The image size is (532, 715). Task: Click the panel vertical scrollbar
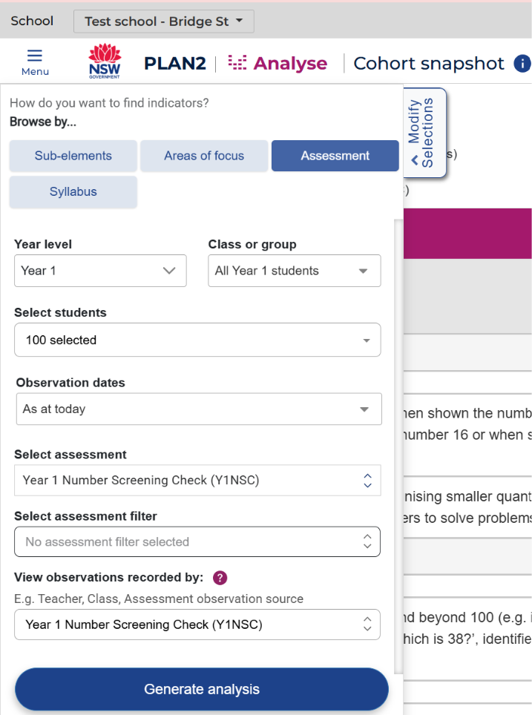[x=398, y=446]
